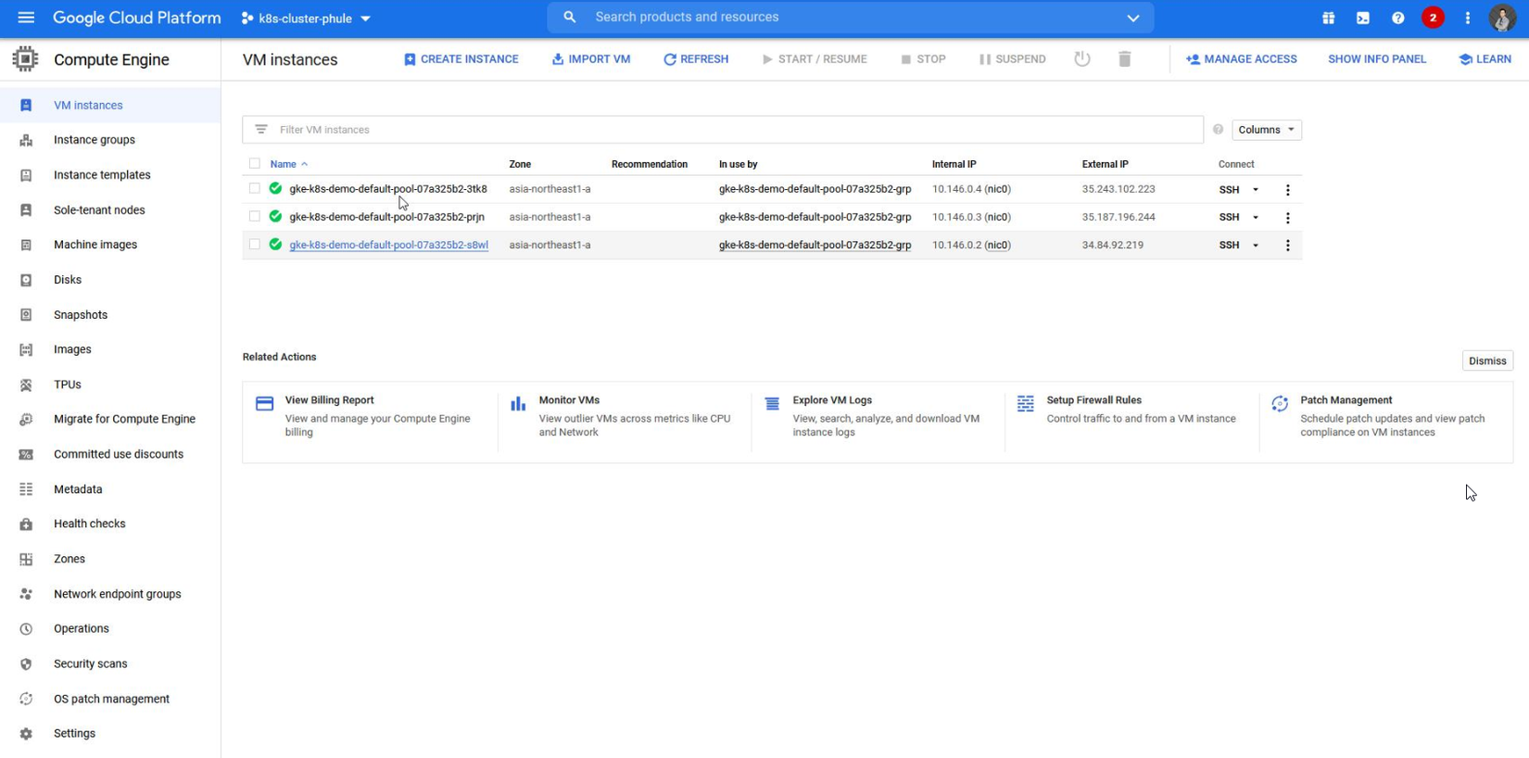The image size is (1529, 758).
Task: Open more actions for instance s8wl
Action: (1288, 246)
